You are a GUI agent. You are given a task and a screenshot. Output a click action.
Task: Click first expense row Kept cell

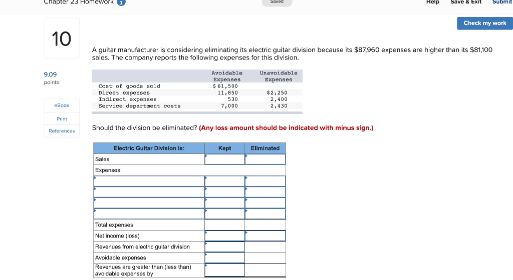point(225,181)
